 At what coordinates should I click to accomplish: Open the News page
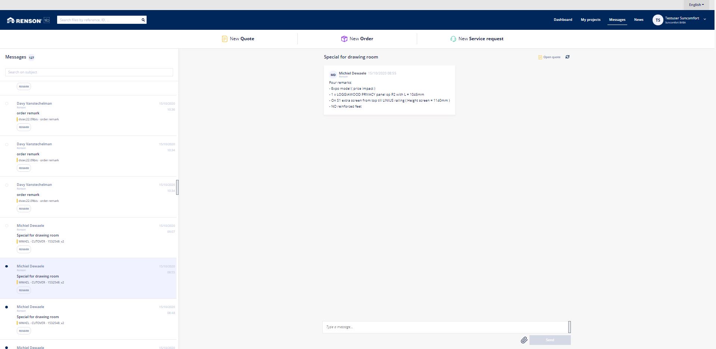pyautogui.click(x=638, y=20)
